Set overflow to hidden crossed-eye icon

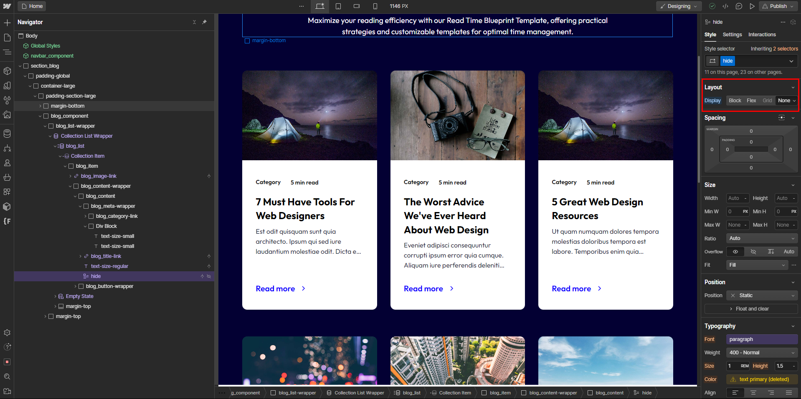[753, 252]
